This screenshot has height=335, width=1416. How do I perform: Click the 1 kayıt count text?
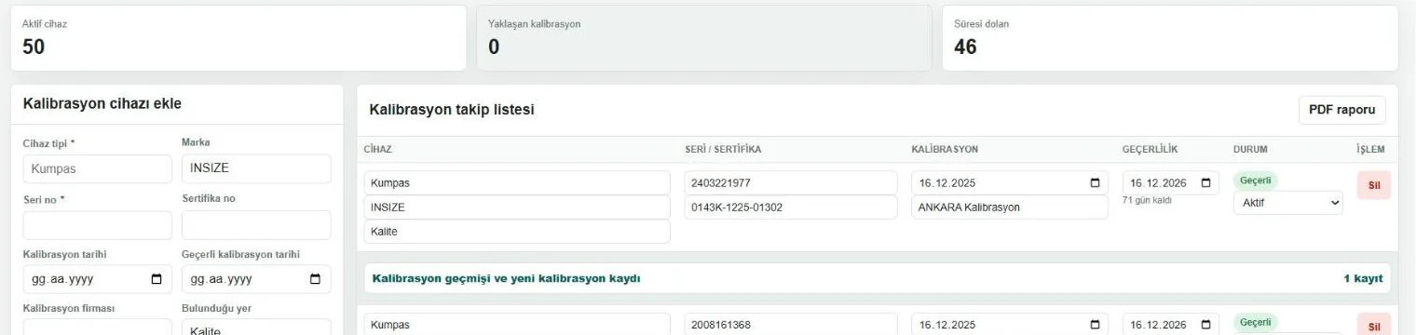click(x=1363, y=278)
